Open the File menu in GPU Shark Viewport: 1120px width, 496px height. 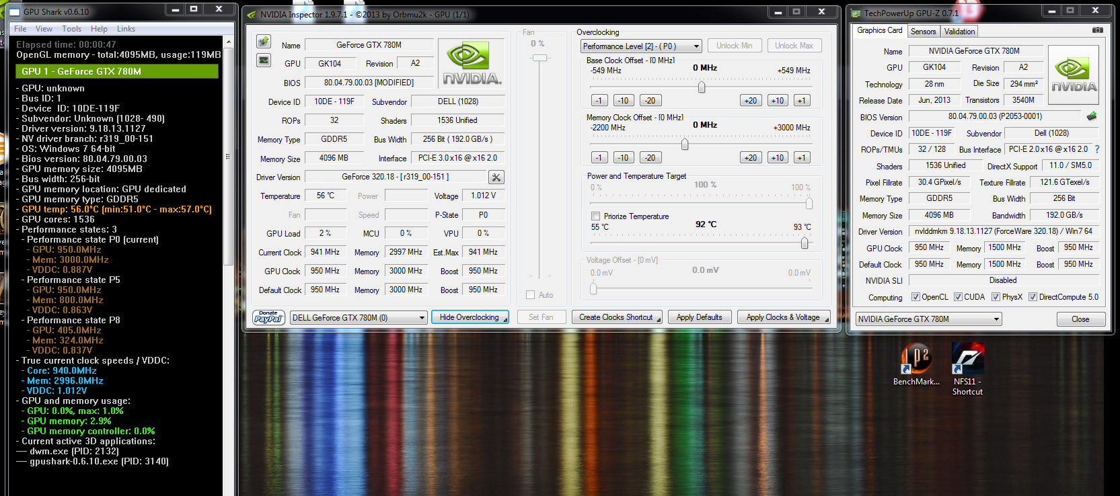pos(20,29)
